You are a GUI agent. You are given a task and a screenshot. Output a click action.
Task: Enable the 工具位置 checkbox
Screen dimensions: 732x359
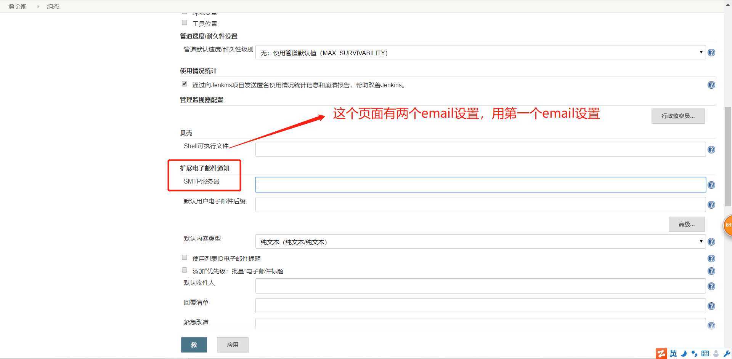tap(185, 22)
